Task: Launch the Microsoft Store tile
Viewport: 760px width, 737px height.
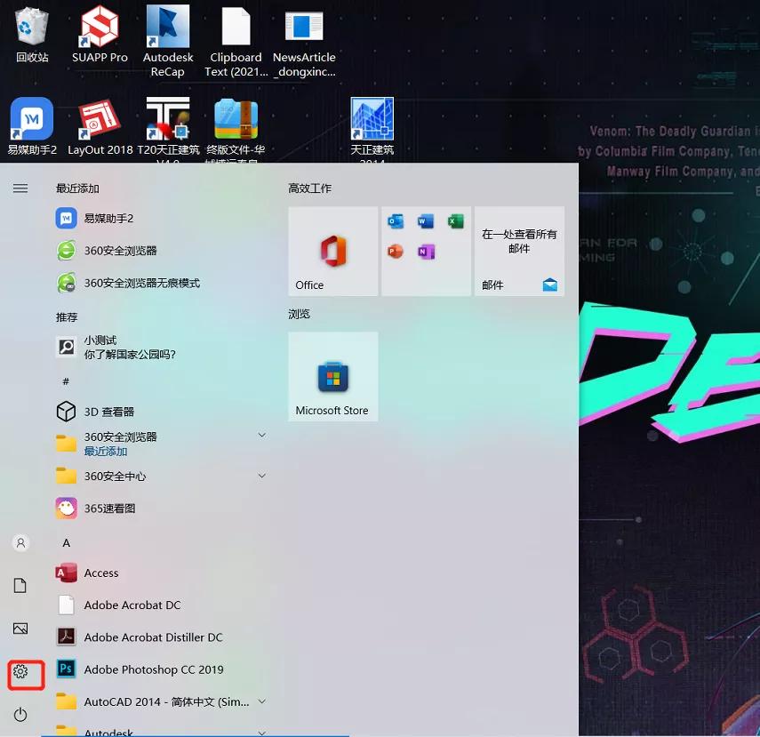Action: [x=332, y=376]
